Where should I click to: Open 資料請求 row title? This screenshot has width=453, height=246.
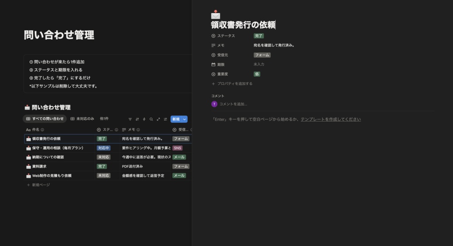pyautogui.click(x=39, y=167)
